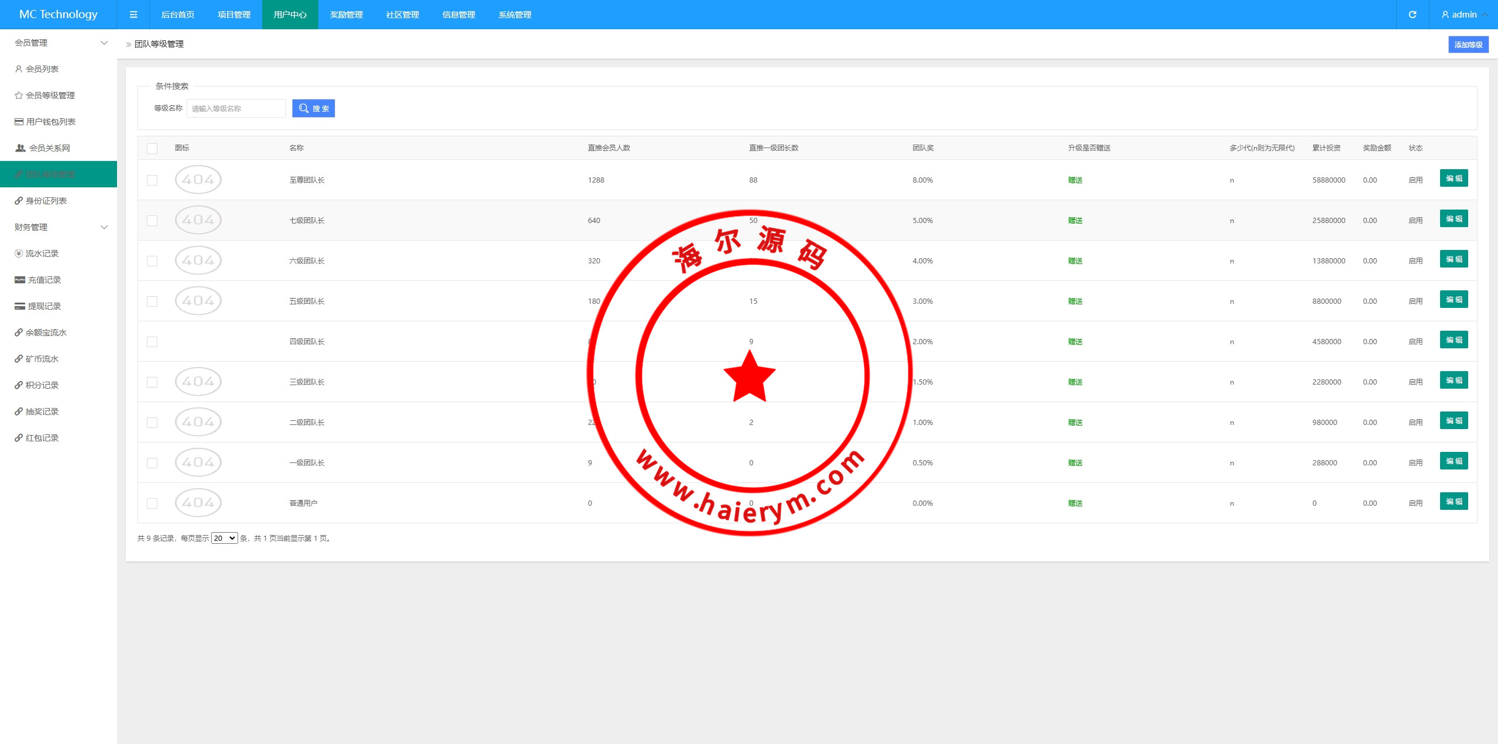1498x744 pixels.
Task: Click the refresh icon in top bar
Action: coord(1412,15)
